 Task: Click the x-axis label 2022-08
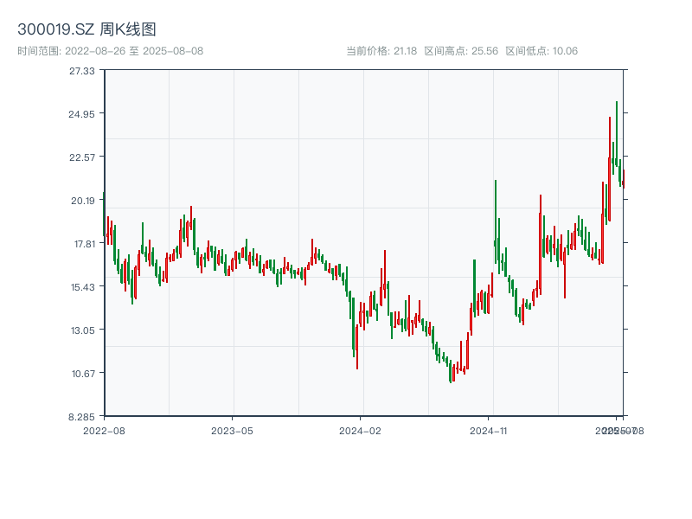pyautogui.click(x=104, y=431)
